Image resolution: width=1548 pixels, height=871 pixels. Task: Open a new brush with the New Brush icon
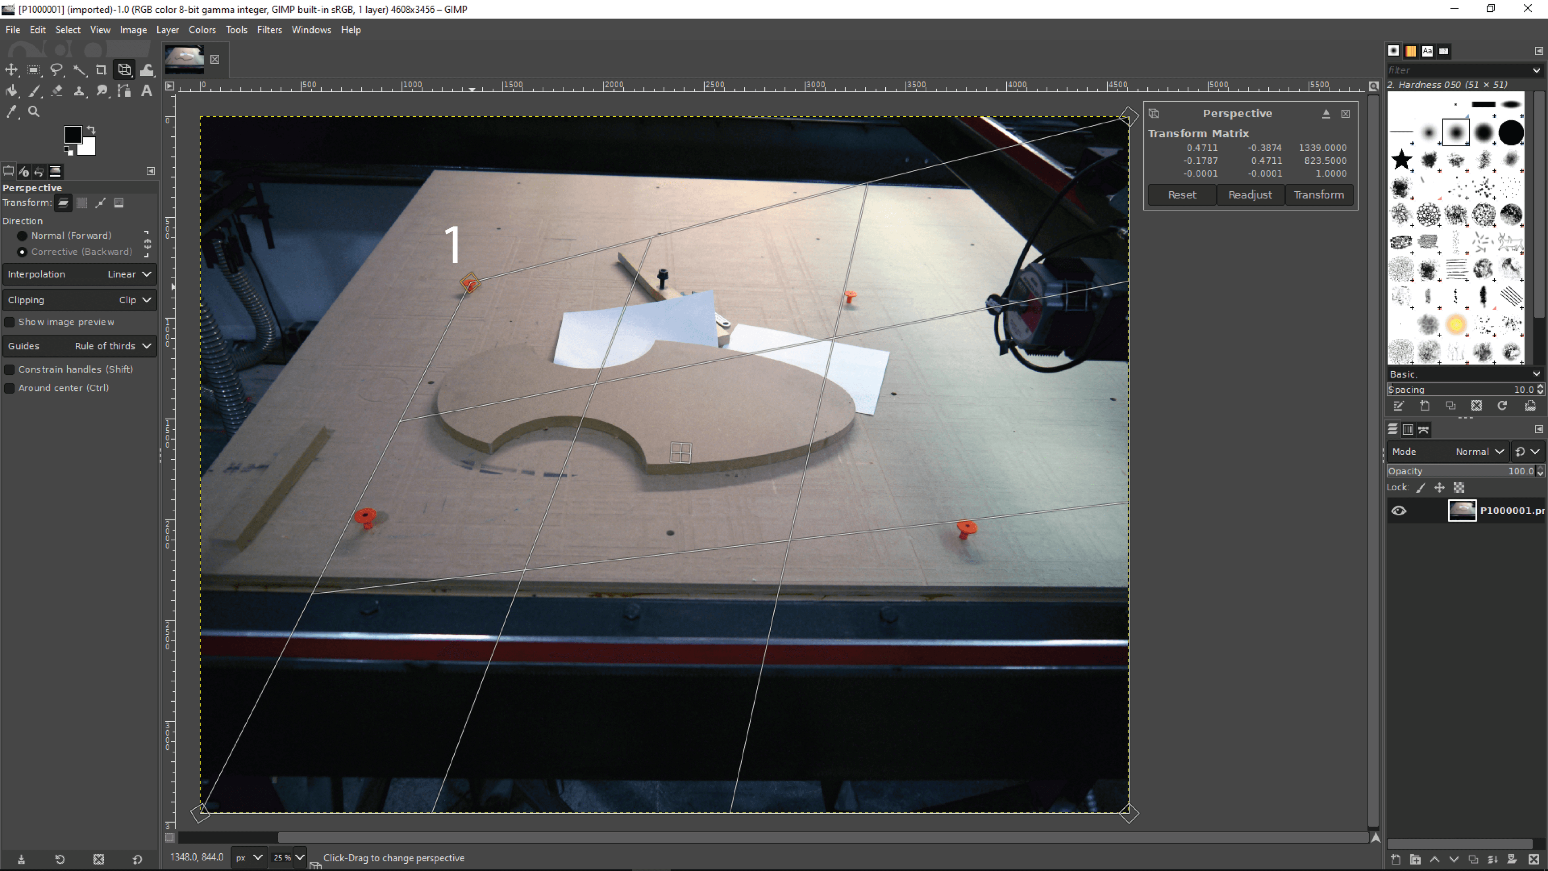[1424, 406]
